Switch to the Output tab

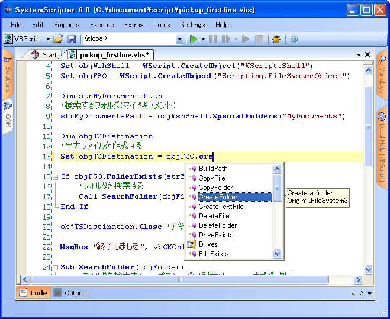tap(69, 293)
